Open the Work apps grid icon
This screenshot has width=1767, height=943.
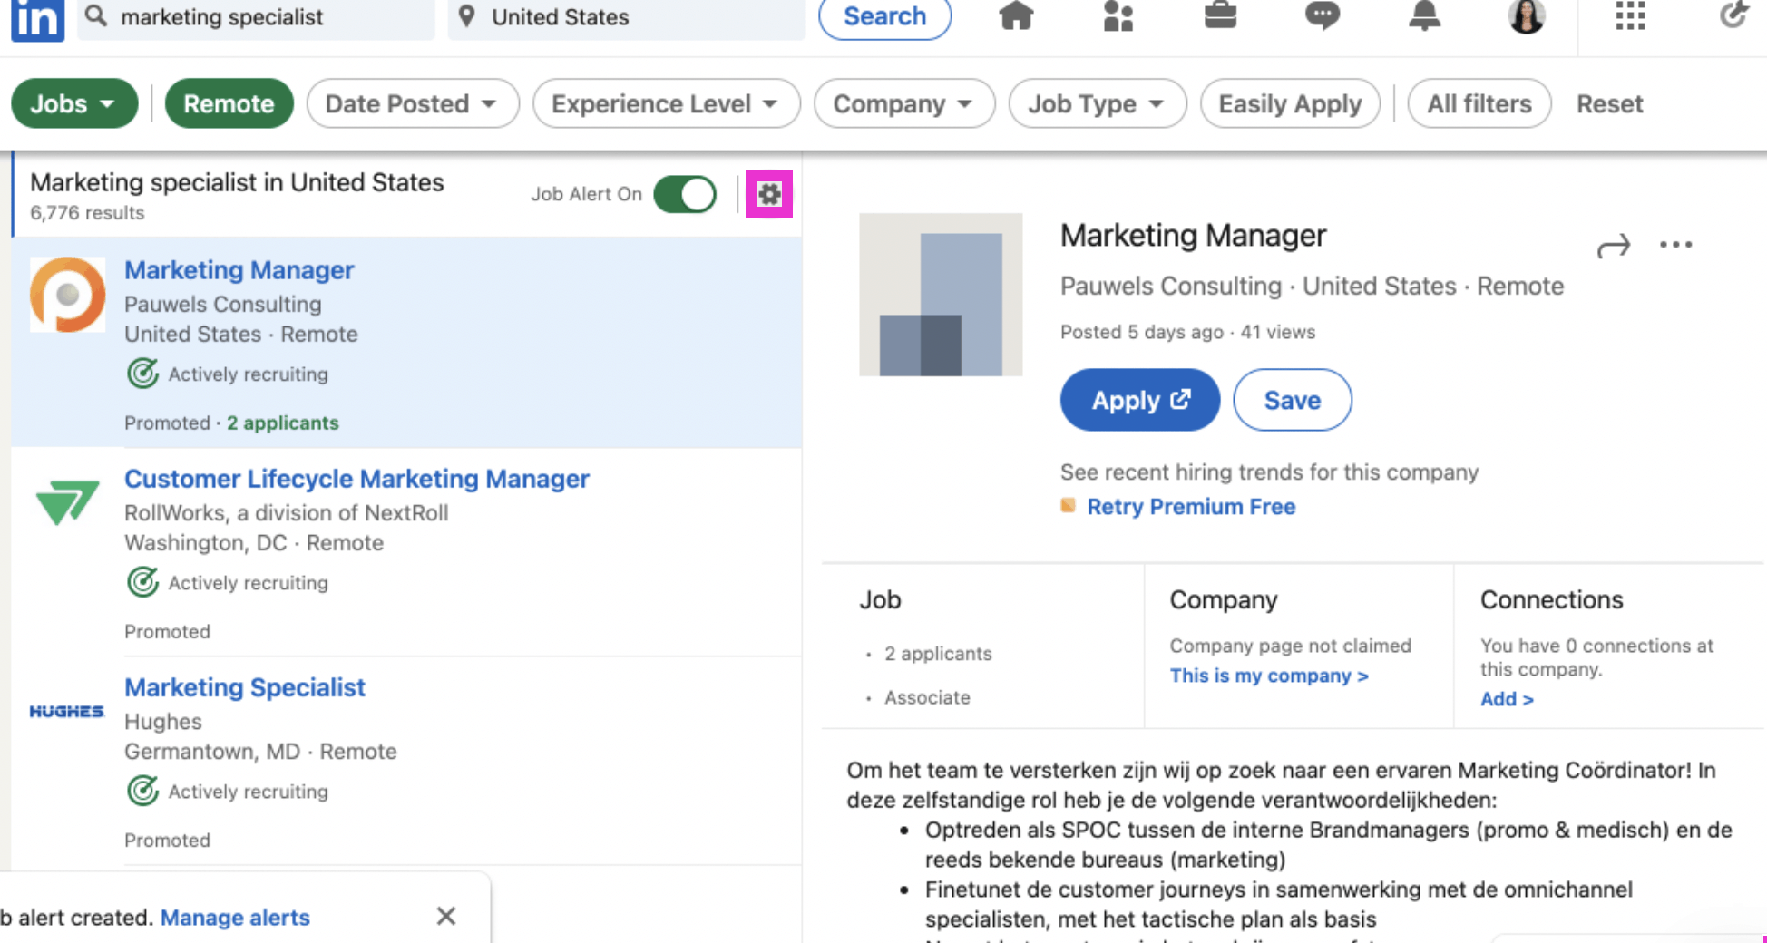pos(1630,15)
